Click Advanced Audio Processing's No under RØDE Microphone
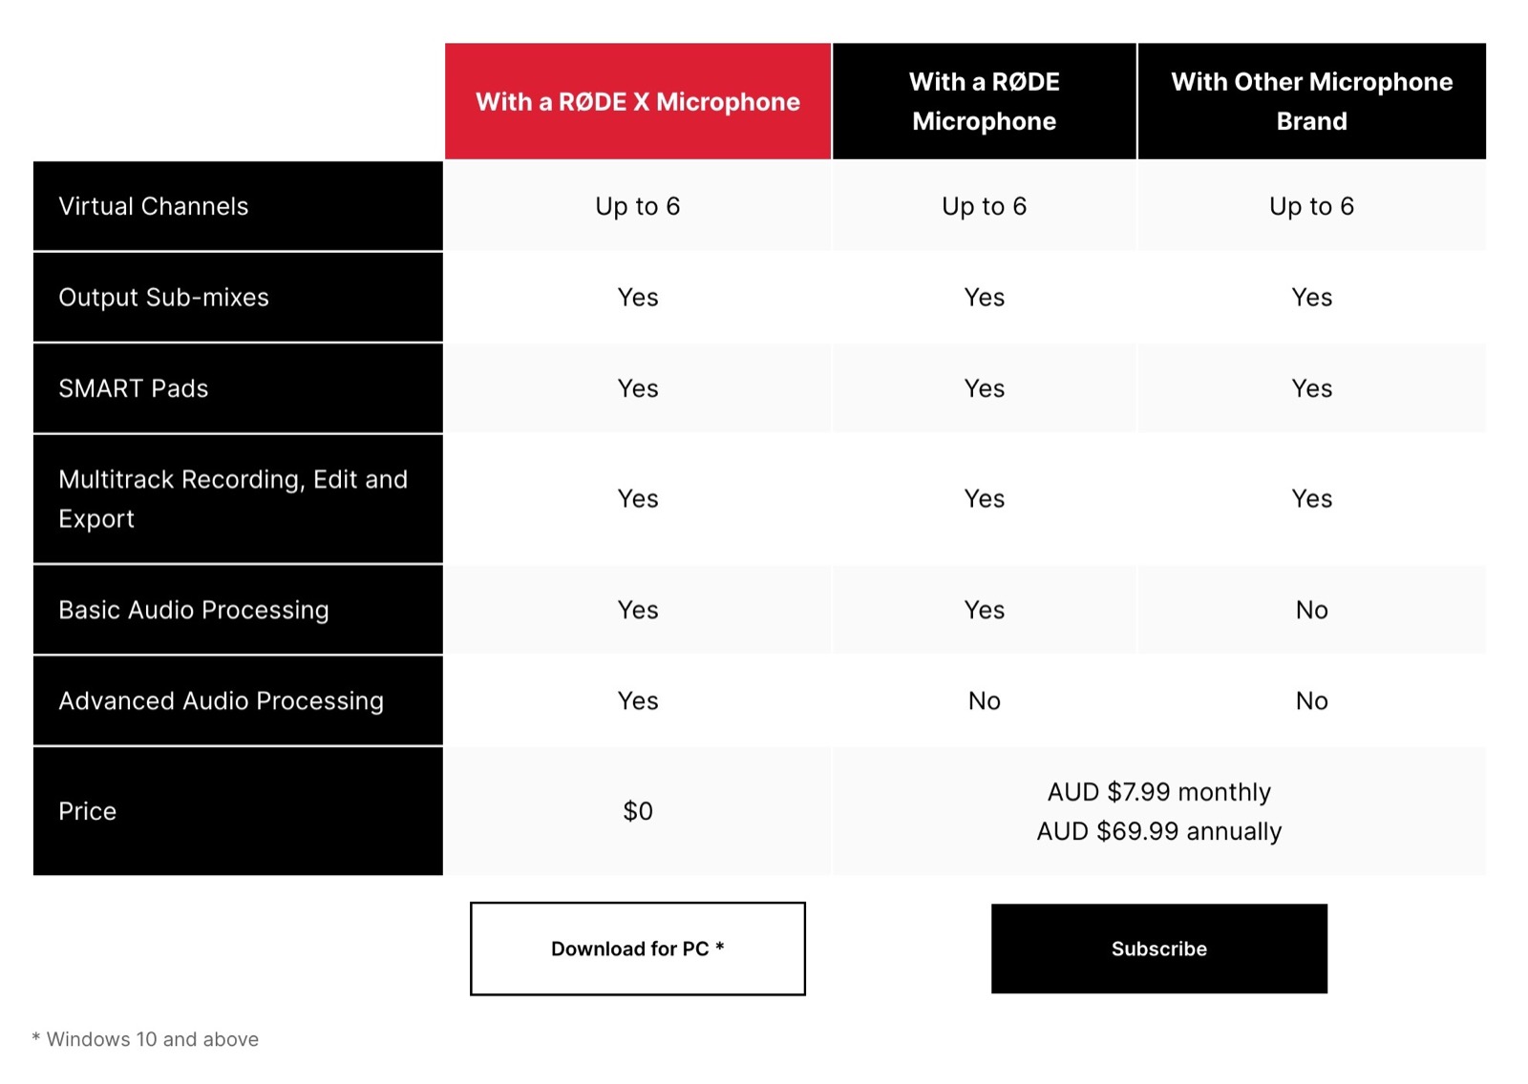 click(984, 701)
